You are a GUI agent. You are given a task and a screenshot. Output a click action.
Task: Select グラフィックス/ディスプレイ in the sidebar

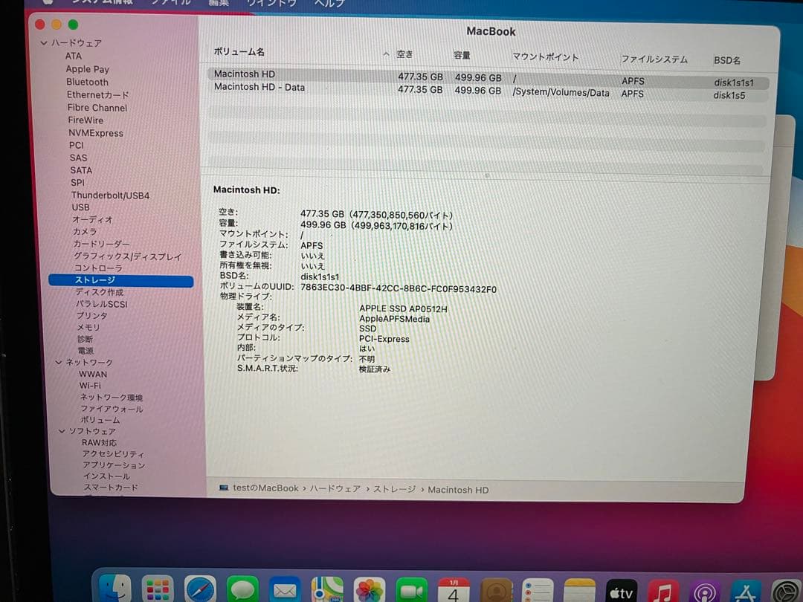(128, 256)
